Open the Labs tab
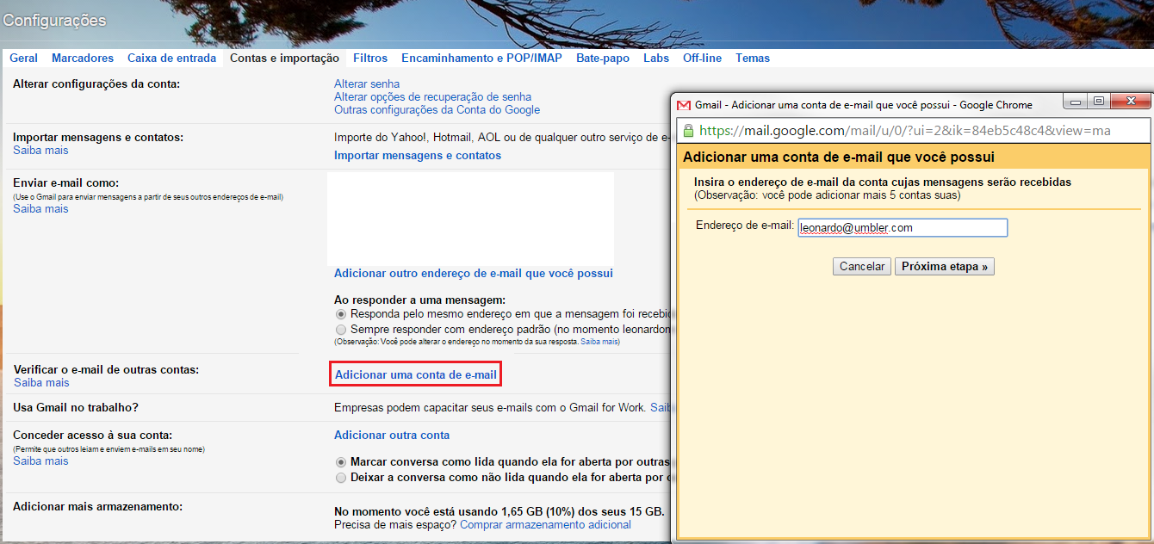1154x544 pixels. [x=655, y=58]
